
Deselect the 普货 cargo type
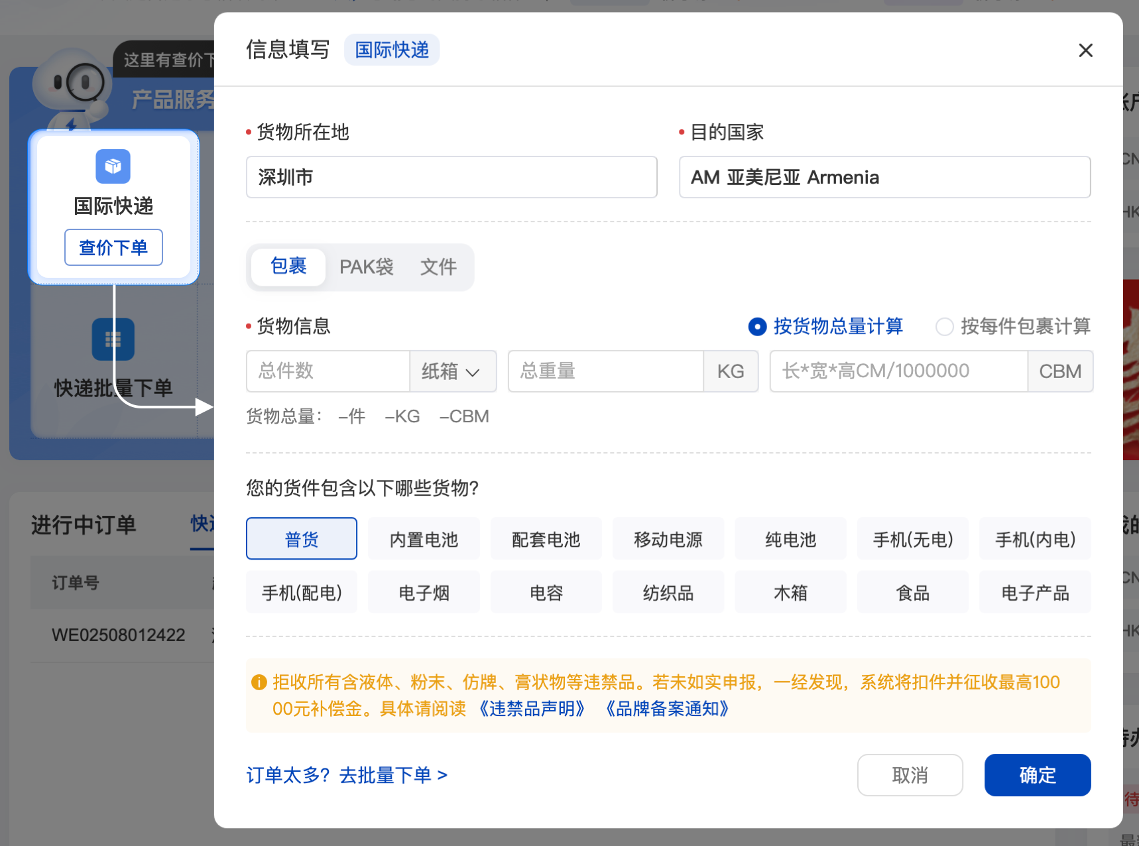click(301, 539)
